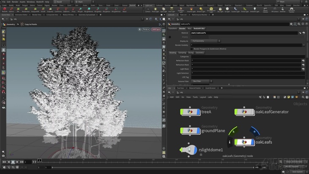Toggle the blue display flag on treeA node
This screenshot has height=174, width=309.
198,112
